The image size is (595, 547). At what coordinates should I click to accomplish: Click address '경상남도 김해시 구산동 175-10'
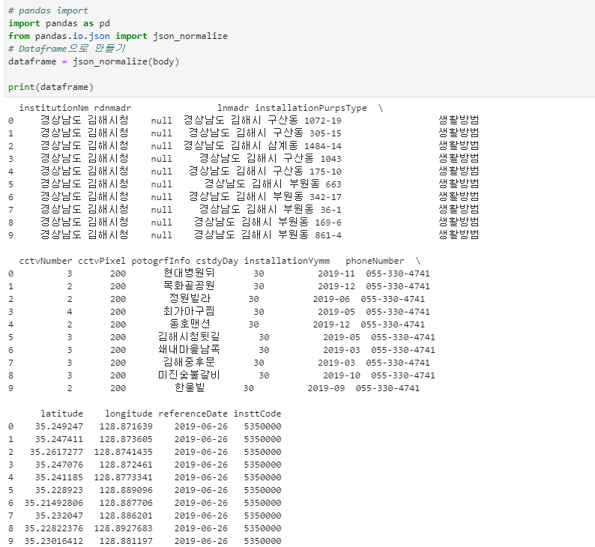tap(265, 172)
